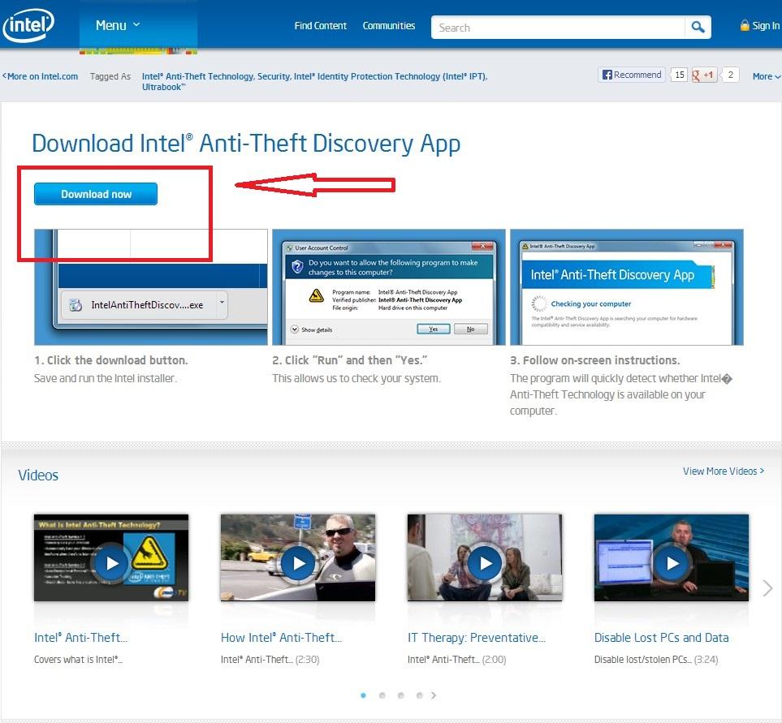782x723 pixels.
Task: Play the Disable Lost PCs video
Action: point(672,562)
